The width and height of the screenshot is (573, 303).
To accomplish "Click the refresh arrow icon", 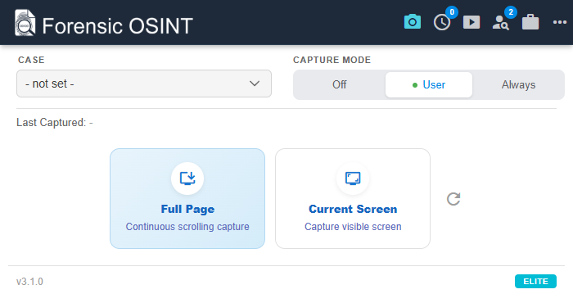I will (x=453, y=199).
